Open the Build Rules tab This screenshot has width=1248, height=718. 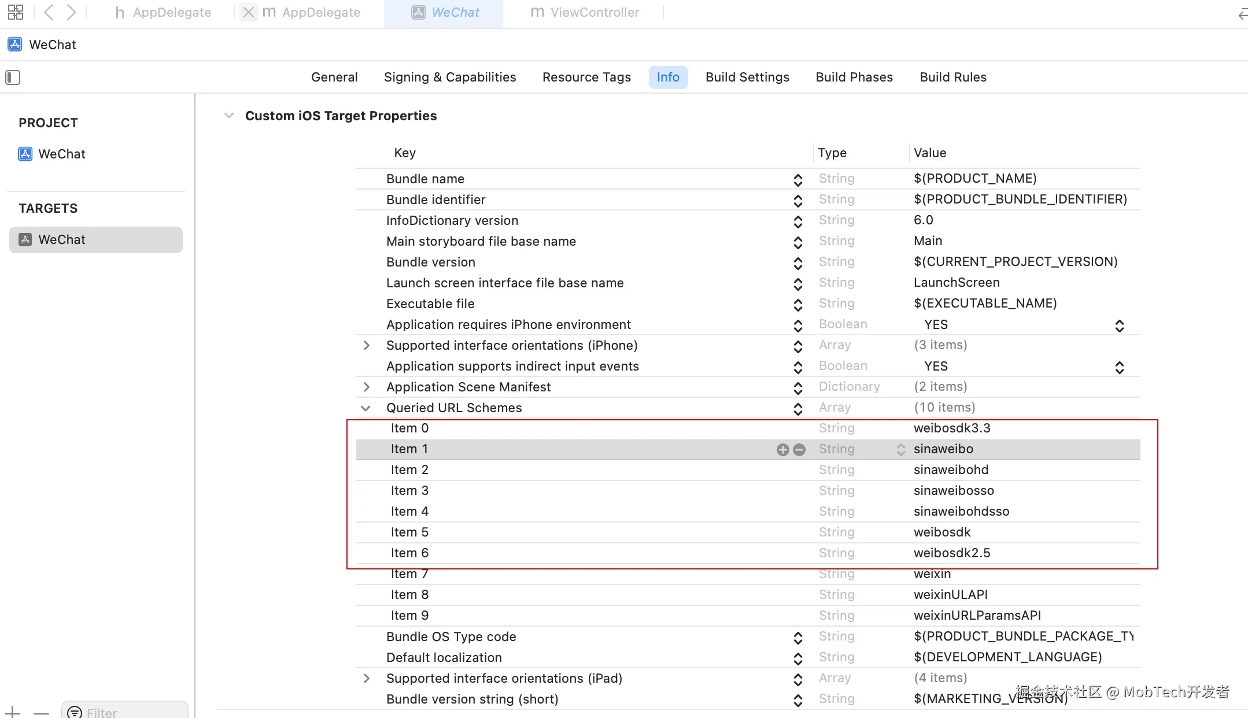[953, 77]
